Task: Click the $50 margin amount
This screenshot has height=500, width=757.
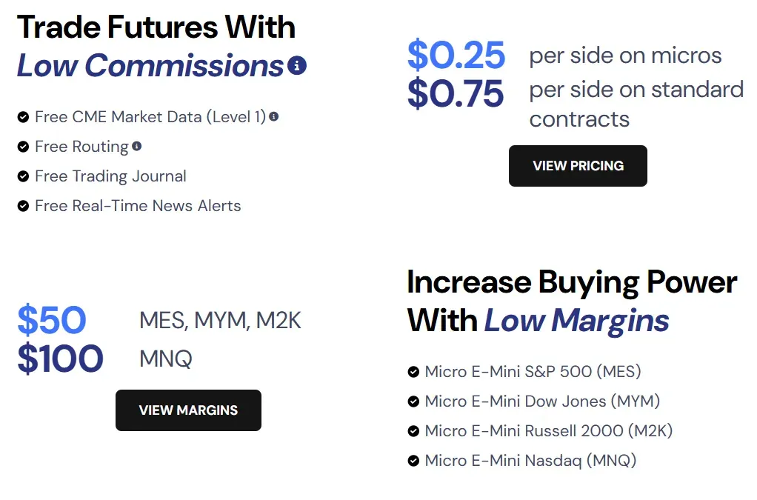Action: (52, 321)
